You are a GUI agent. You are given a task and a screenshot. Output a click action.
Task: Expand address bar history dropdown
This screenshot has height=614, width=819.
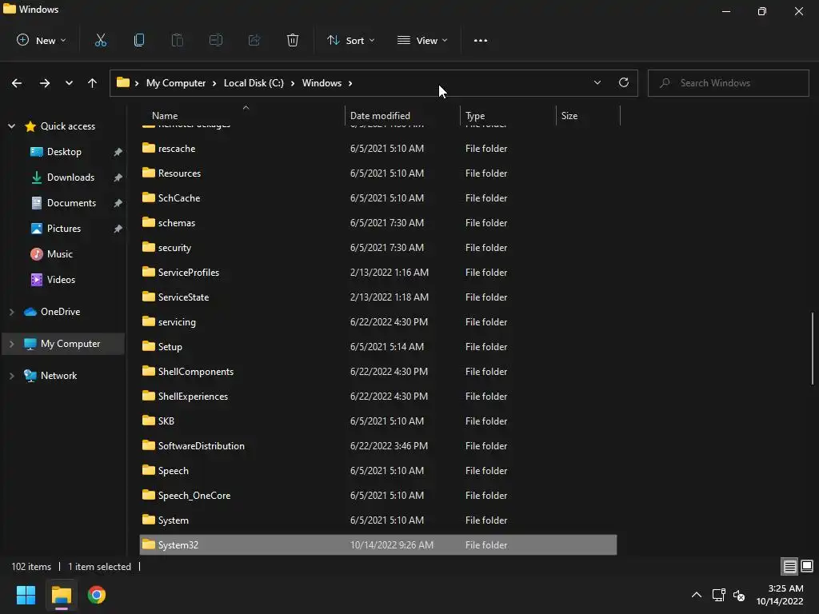click(x=597, y=82)
